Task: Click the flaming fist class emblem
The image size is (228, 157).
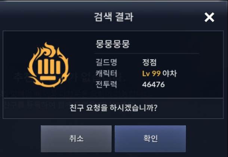Action: tap(49, 65)
